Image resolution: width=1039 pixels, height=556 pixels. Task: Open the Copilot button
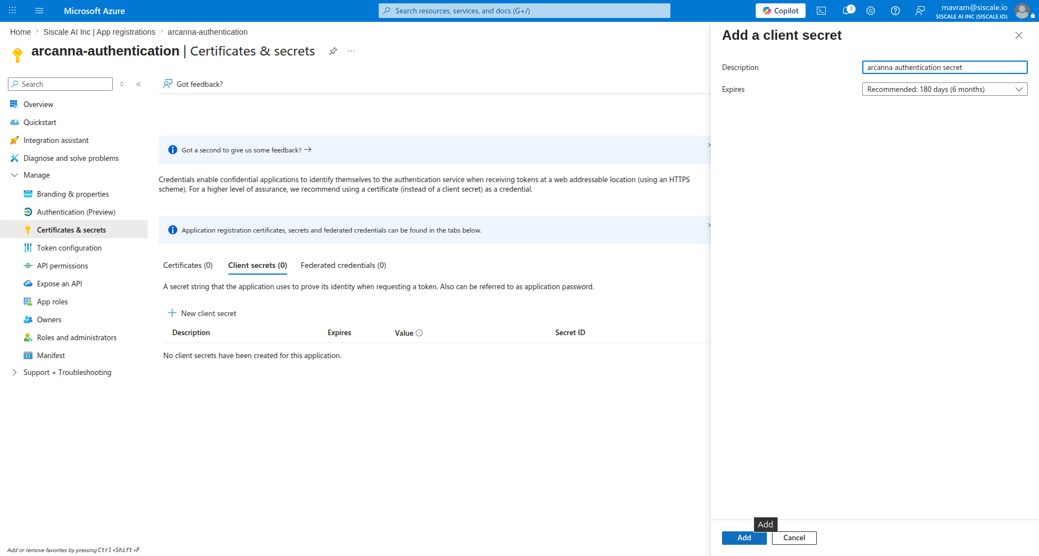[x=780, y=11]
